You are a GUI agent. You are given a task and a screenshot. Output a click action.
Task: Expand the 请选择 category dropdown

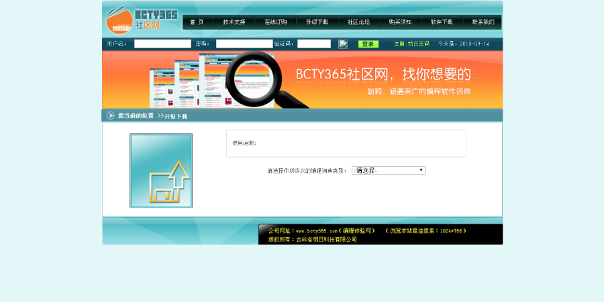[389, 170]
